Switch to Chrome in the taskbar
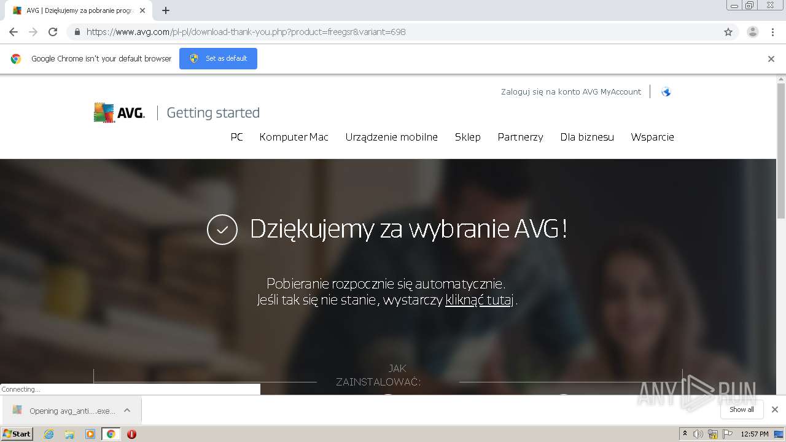This screenshot has height=442, width=786. 111,434
